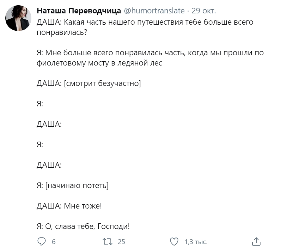Click the like count 1,3 тыс.
The width and height of the screenshot is (287, 248).
[x=196, y=242]
